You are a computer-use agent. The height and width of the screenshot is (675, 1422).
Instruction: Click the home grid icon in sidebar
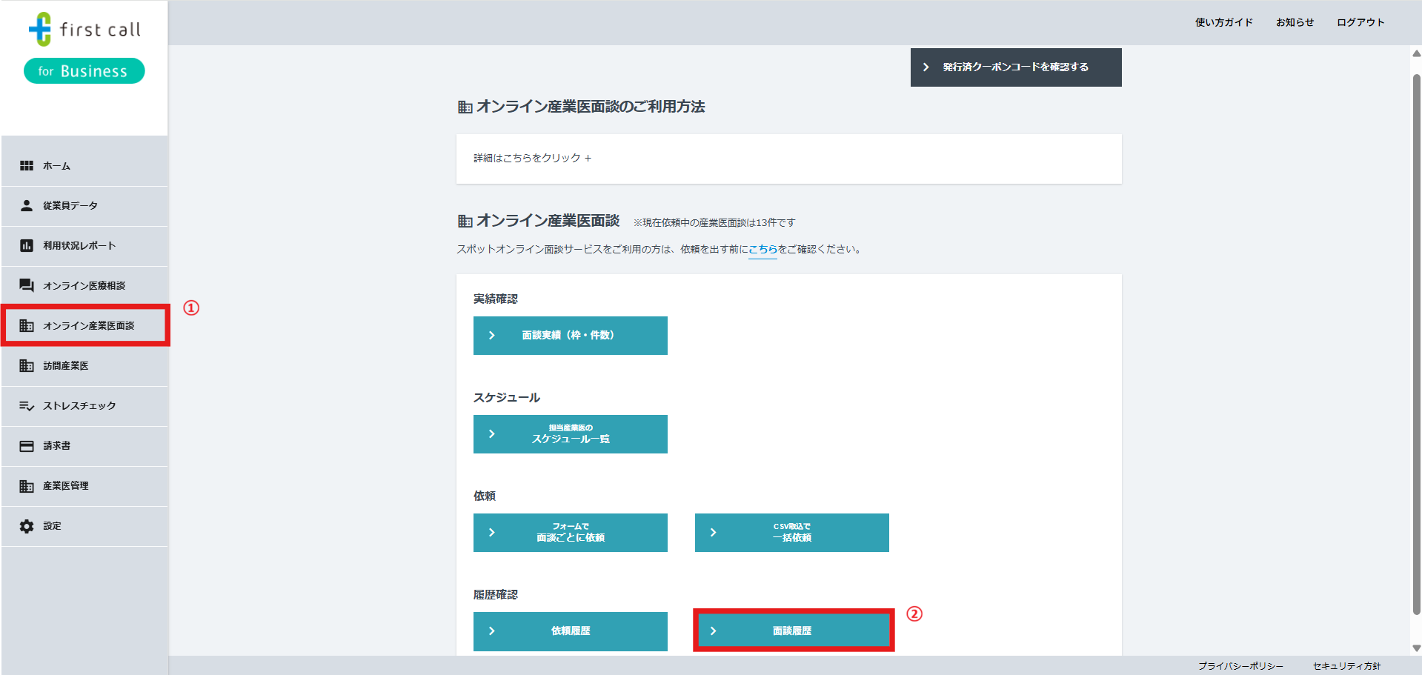point(27,166)
